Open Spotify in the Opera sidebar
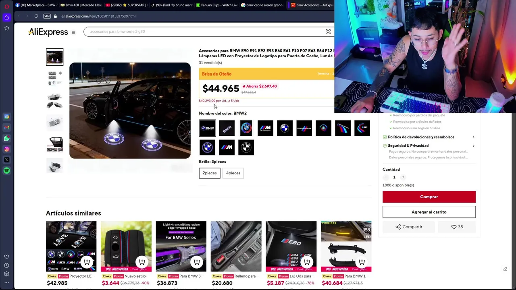 pyautogui.click(x=6, y=171)
